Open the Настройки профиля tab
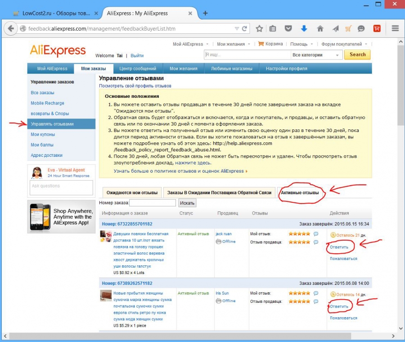Screen dimensions: 405x342 (x=287, y=68)
